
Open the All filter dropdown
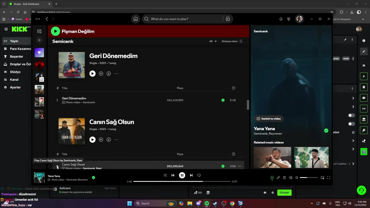[x=213, y=41]
